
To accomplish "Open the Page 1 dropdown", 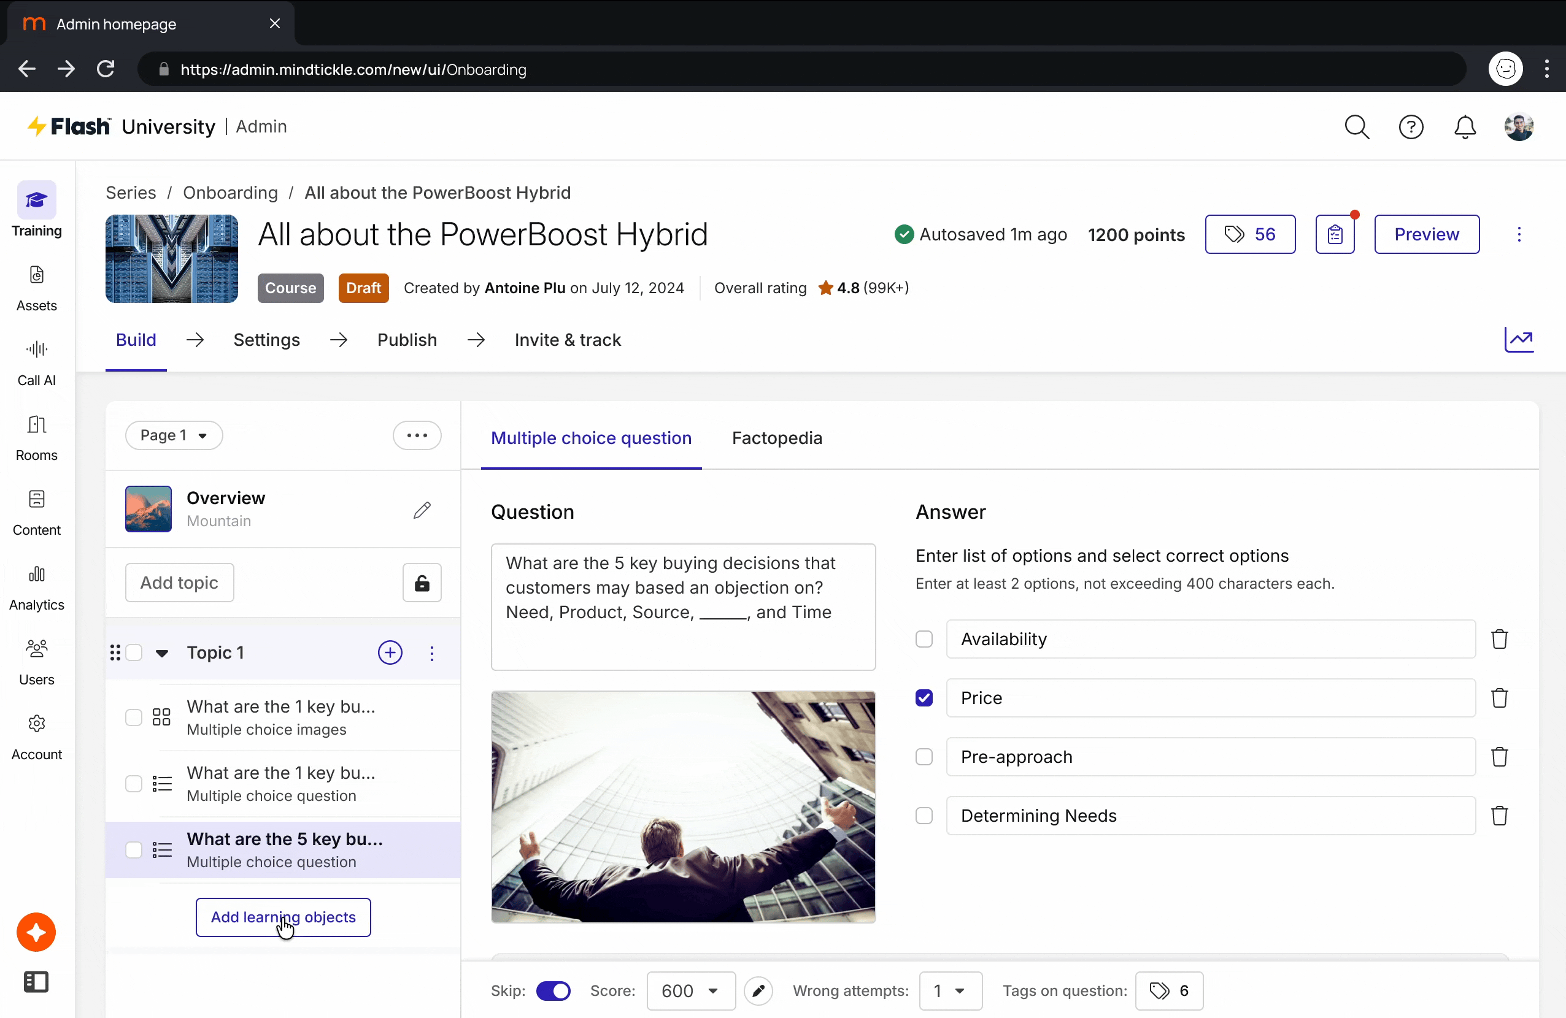I will pos(174,435).
